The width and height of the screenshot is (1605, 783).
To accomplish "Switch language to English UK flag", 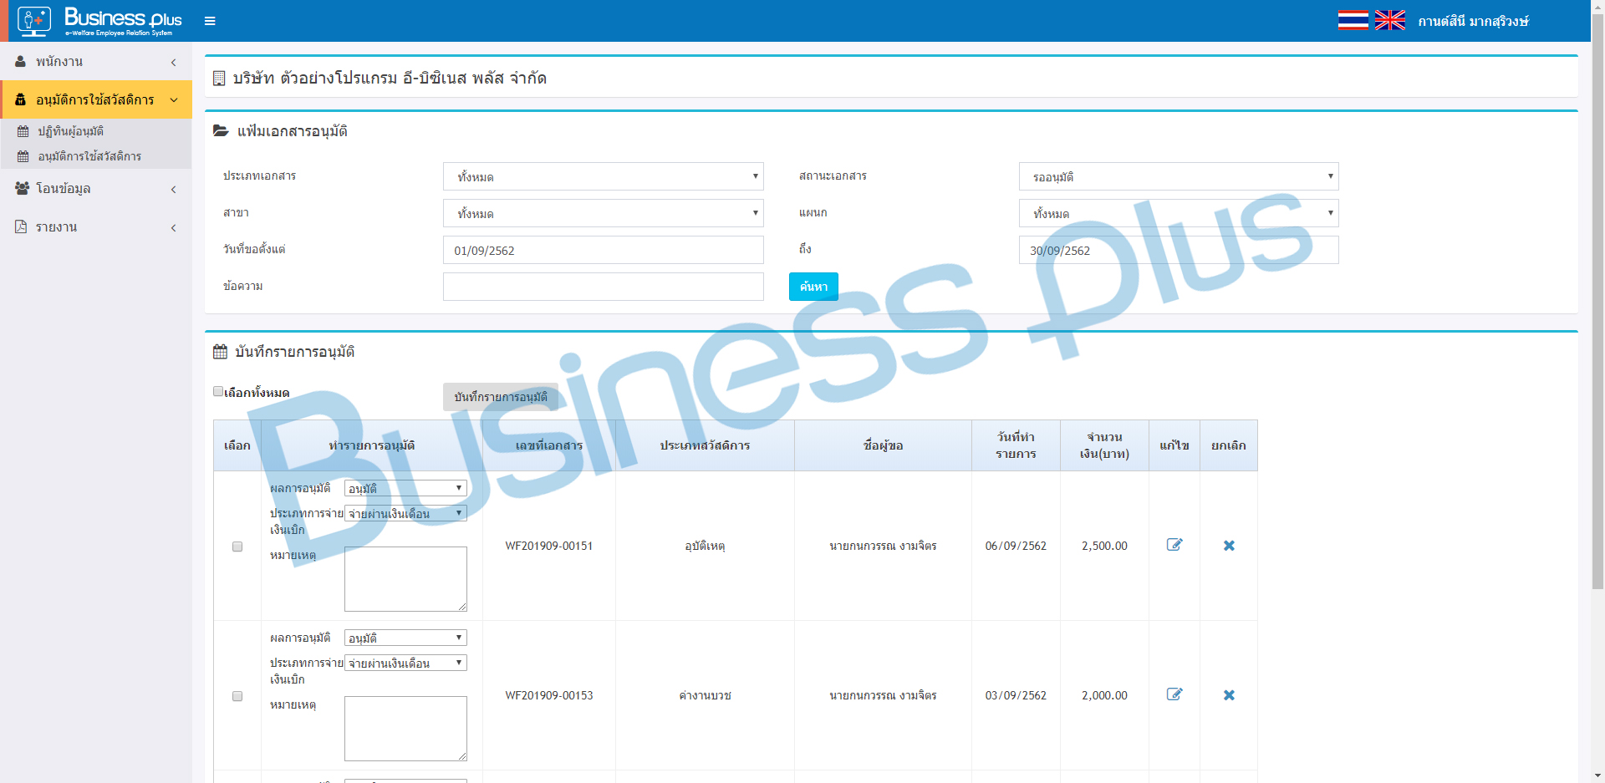I will click(1389, 20).
